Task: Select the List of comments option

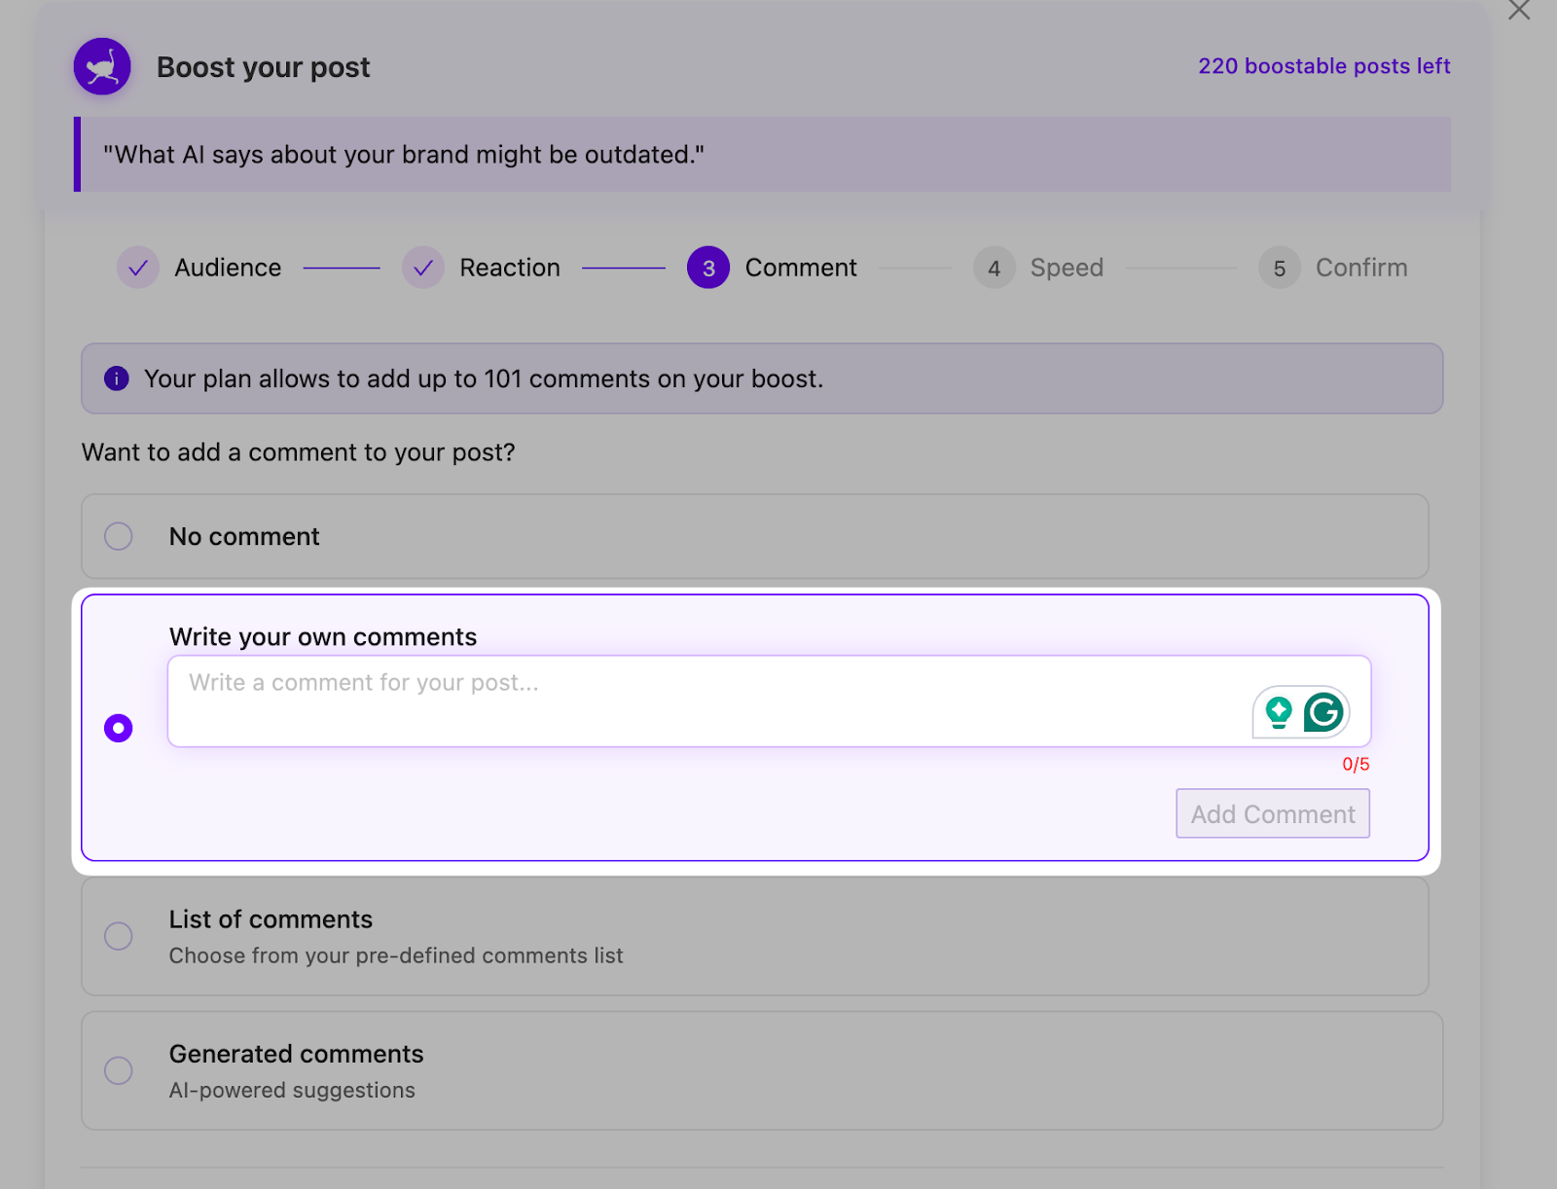Action: (x=118, y=935)
